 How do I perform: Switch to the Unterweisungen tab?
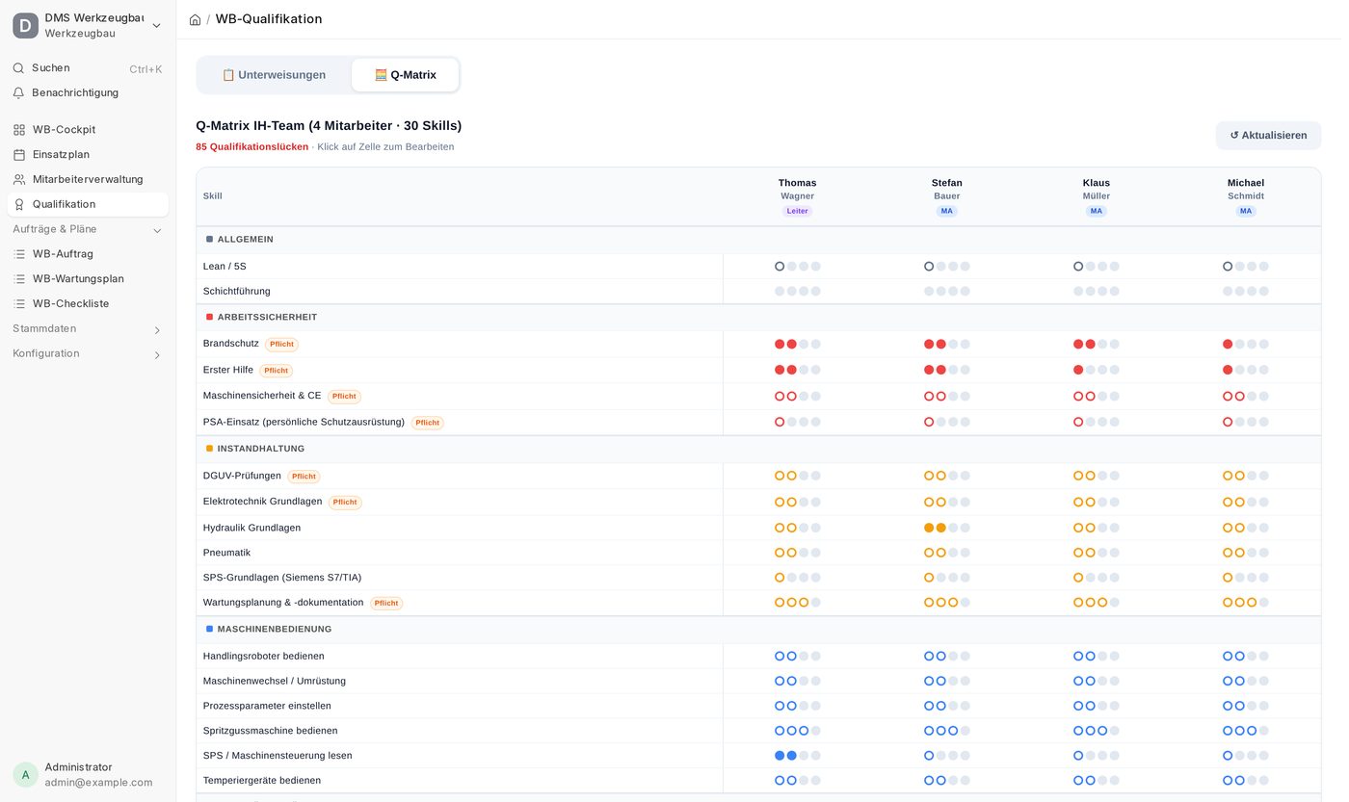click(x=274, y=75)
